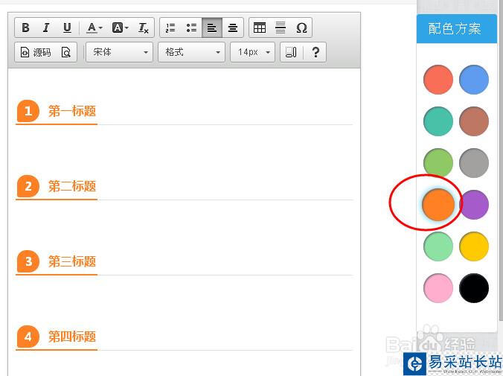Select the purple color scheme
Image resolution: width=503 pixels, height=376 pixels.
tap(474, 205)
